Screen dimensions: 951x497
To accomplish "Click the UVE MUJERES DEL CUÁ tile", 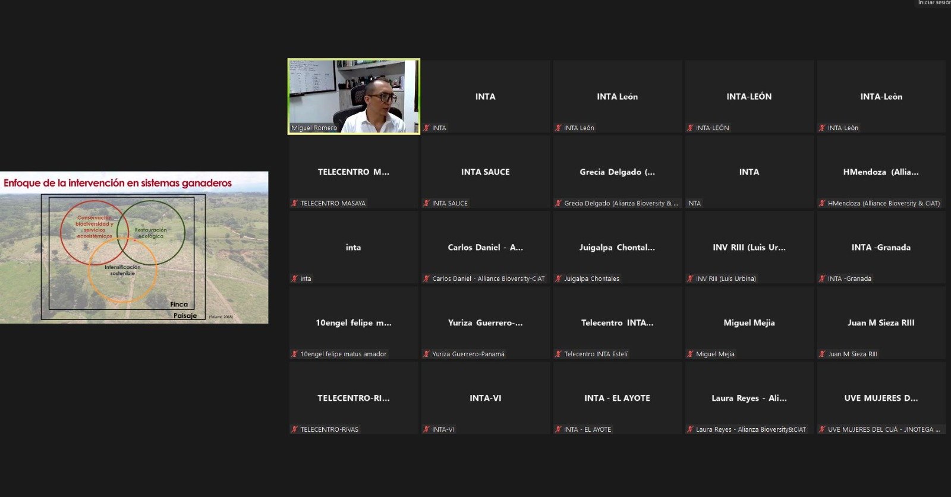I will [881, 398].
